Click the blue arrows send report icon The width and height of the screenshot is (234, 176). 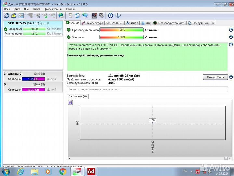click(x=78, y=15)
